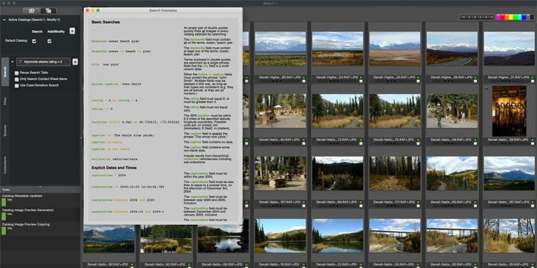Click Catalog Image Preview Generation progress indicator
Screen dimensions: 537x268
click(3, 217)
